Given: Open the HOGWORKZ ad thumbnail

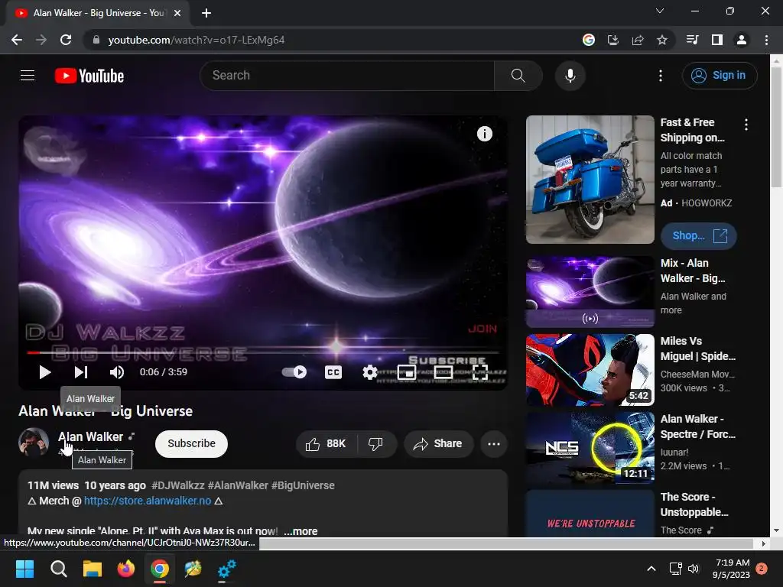Looking at the screenshot, I should coord(590,180).
